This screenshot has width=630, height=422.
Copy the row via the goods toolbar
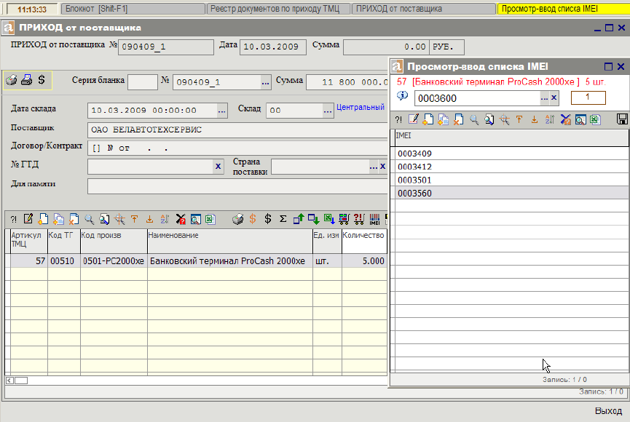pyautogui.click(x=58, y=219)
